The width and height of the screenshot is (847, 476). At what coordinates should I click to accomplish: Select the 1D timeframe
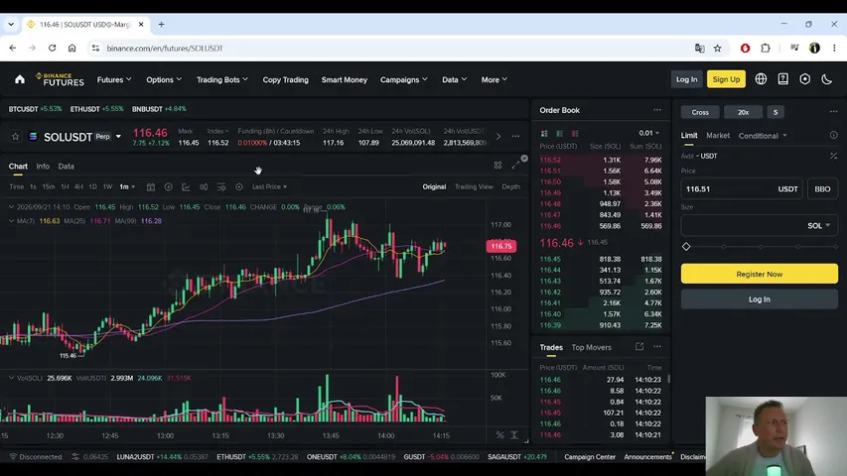[92, 186]
